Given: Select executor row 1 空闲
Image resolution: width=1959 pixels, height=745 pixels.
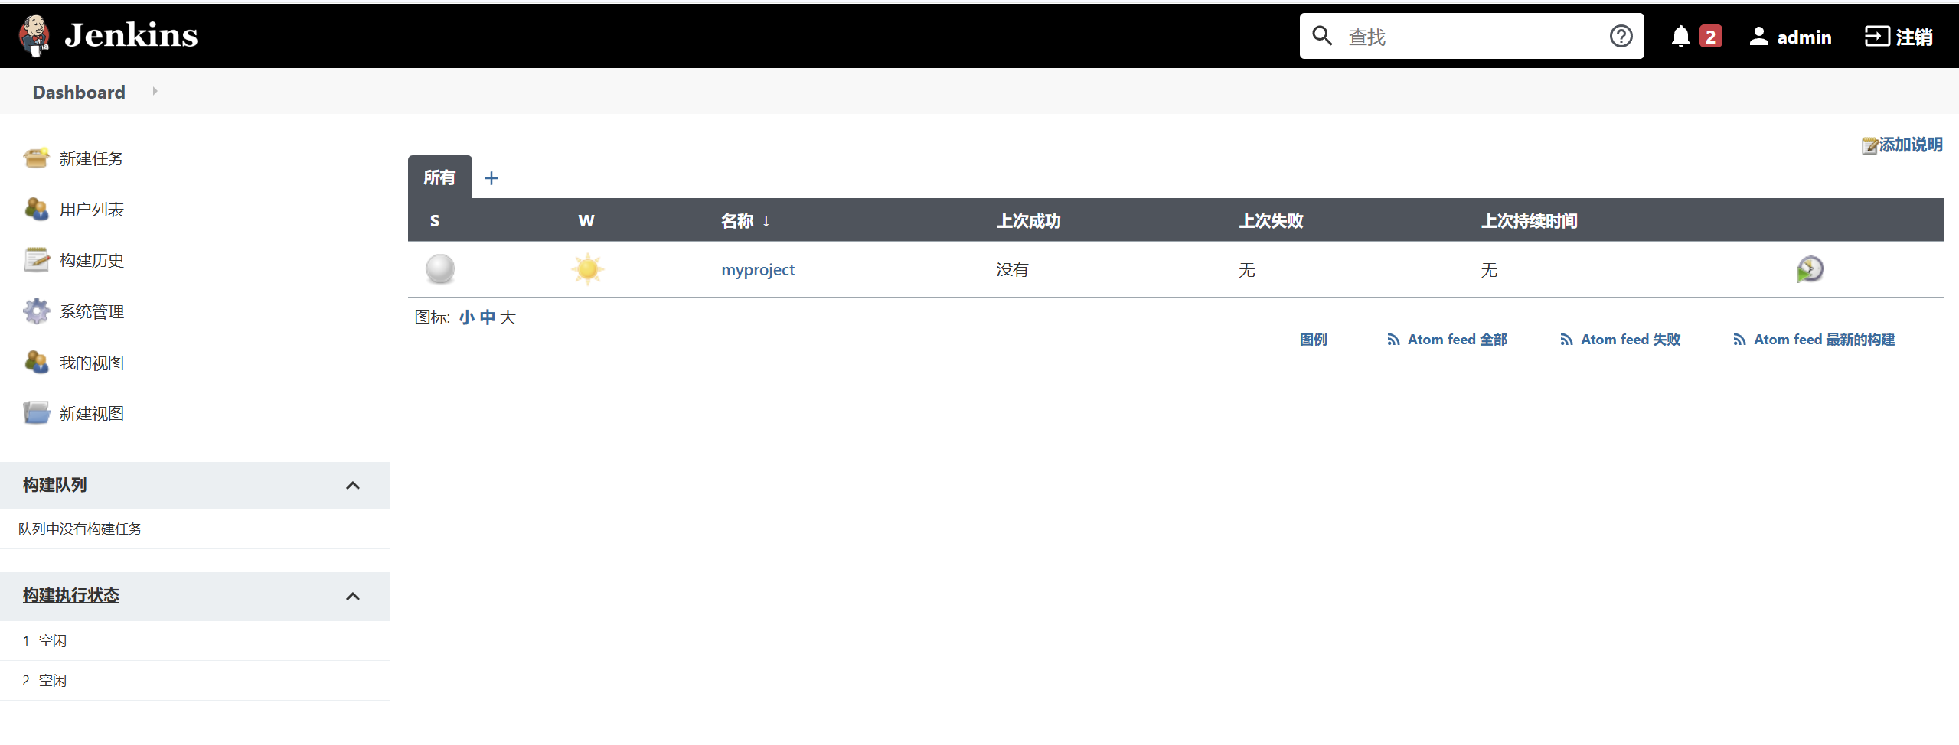Looking at the screenshot, I should (194, 641).
